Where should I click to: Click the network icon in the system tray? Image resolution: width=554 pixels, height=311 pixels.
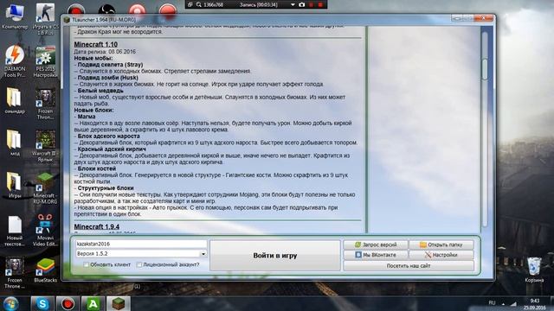(513, 303)
